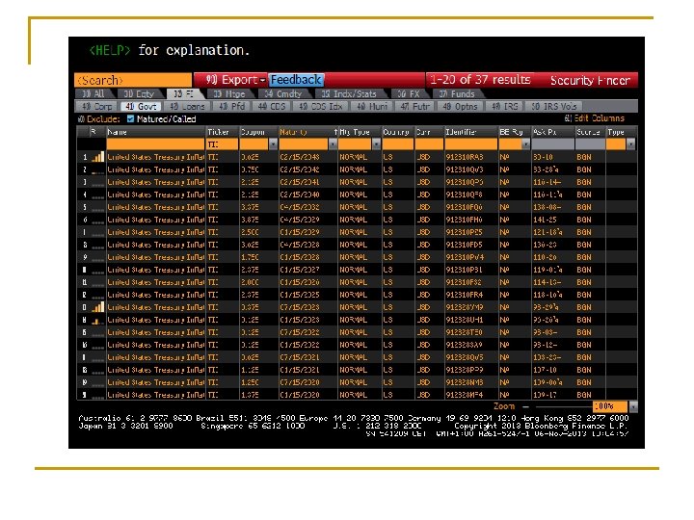Switch to the Funds tab

pos(457,93)
